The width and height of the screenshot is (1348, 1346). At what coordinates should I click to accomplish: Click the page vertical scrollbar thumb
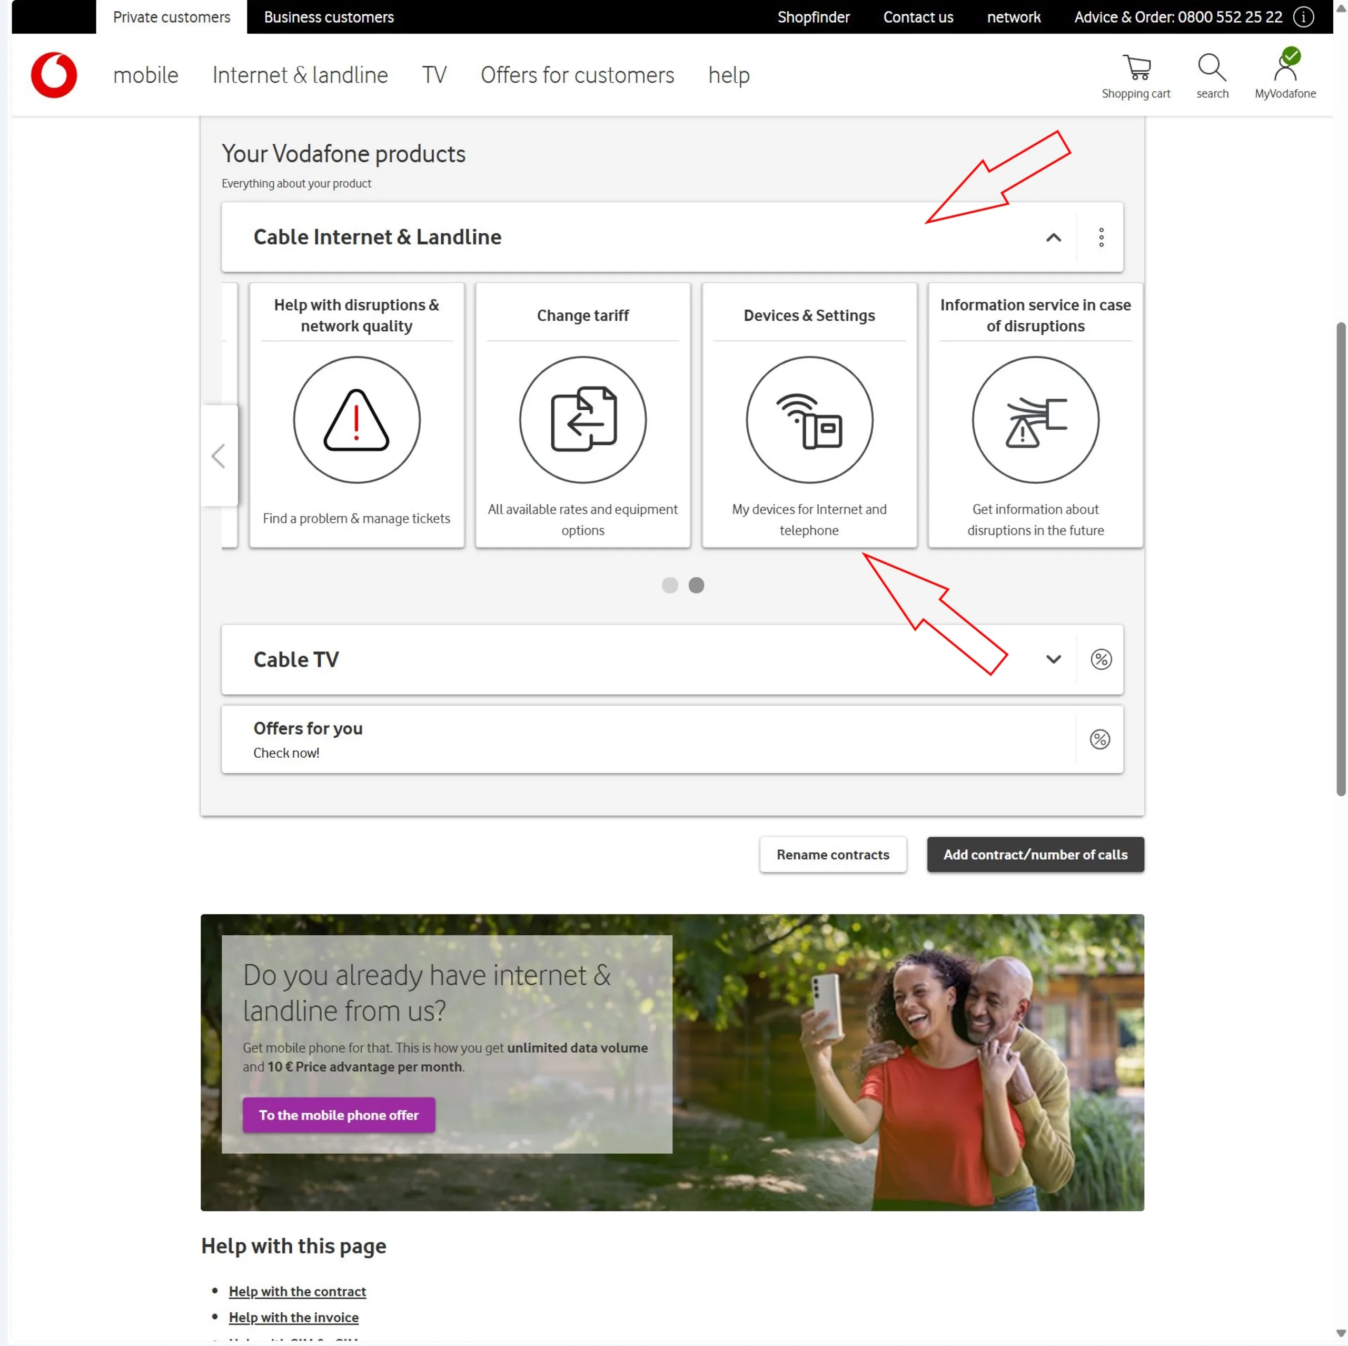1340,558
